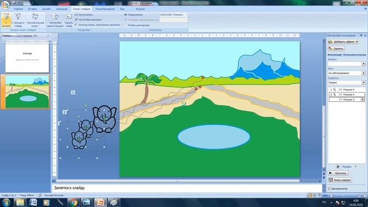
Task: Open the Вид ribbon tab
Action: click(122, 9)
